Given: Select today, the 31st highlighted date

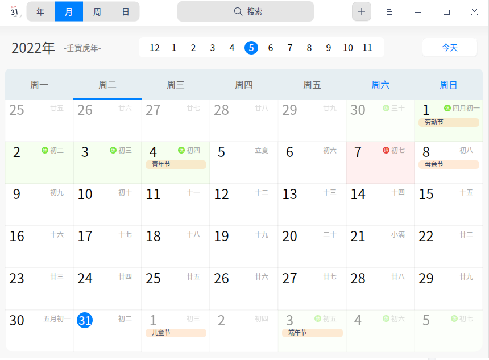Looking at the screenshot, I should tap(85, 320).
